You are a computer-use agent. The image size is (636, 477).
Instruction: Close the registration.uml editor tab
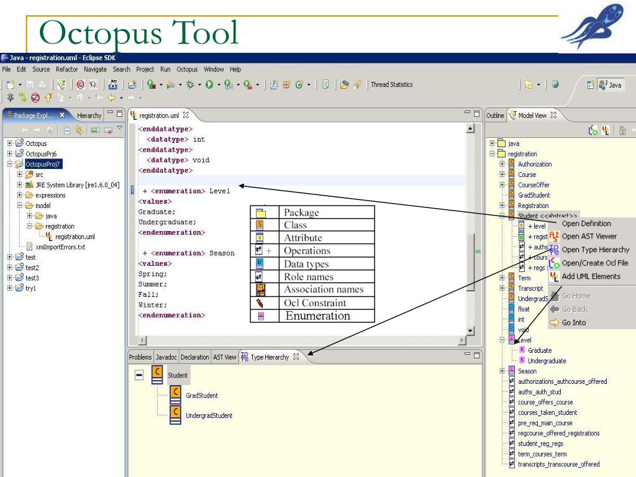click(186, 115)
